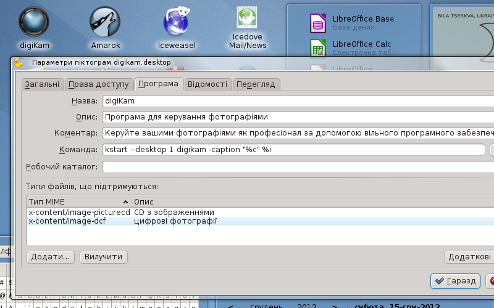Click the Команда field with kstart command
494x308 pixels.
tap(293, 150)
